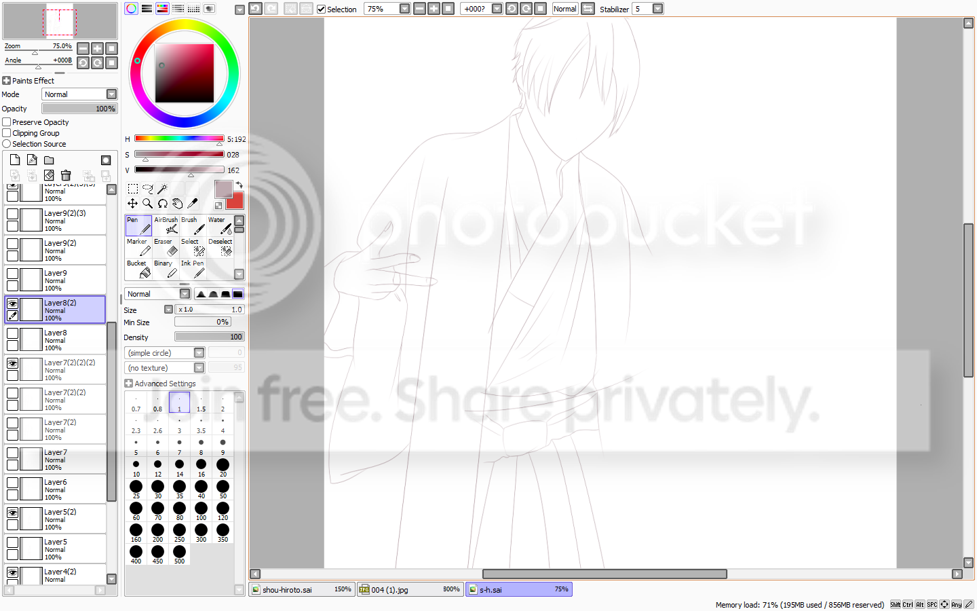Show the color wheel panel tab
The width and height of the screenshot is (977, 611).
[131, 9]
